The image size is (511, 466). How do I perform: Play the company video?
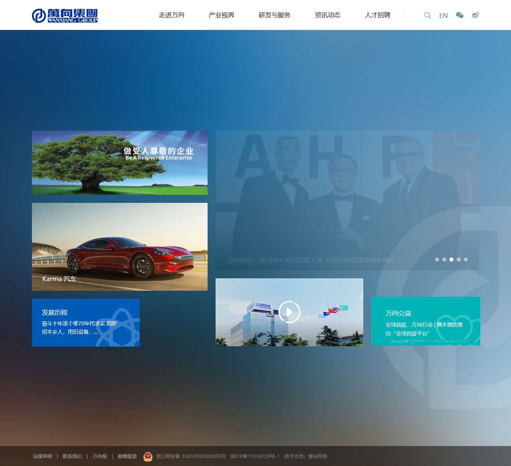[x=289, y=312]
